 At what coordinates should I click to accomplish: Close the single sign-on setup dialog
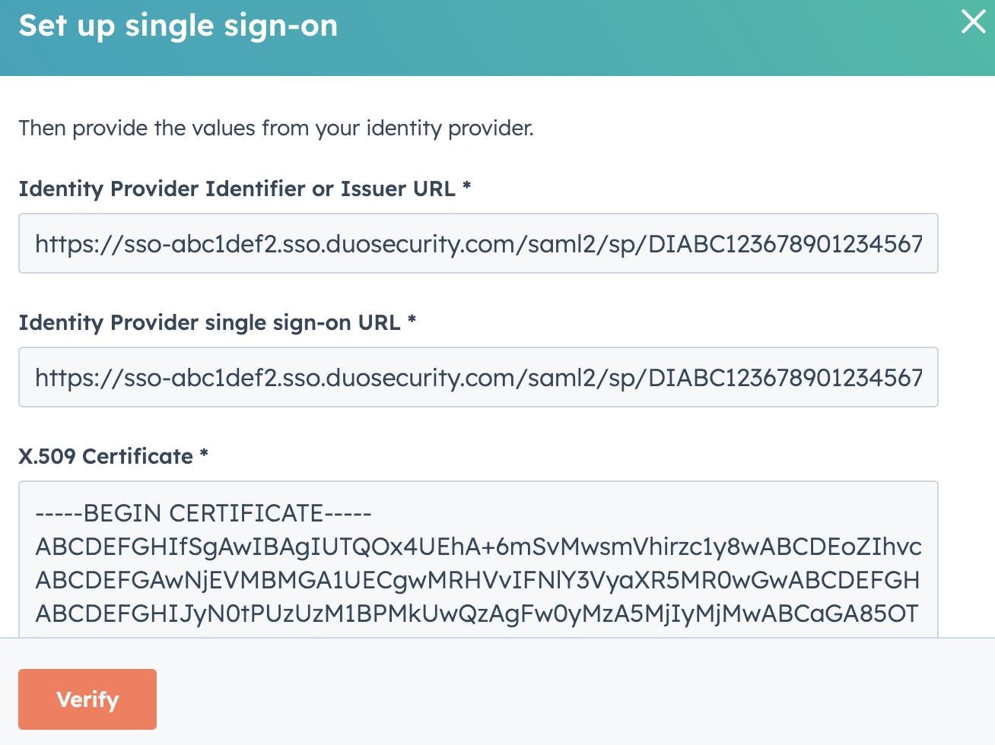click(973, 23)
